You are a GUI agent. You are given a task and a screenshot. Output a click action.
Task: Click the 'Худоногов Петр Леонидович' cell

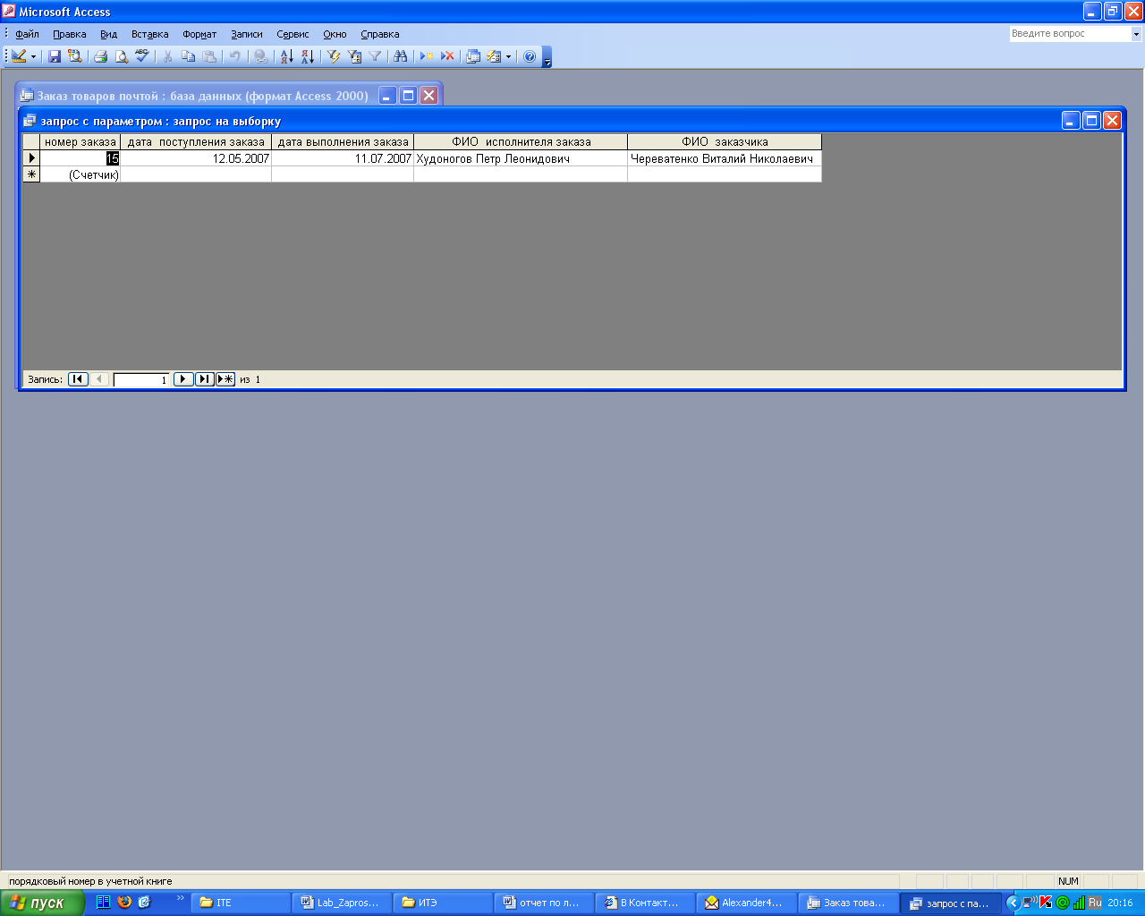521,158
